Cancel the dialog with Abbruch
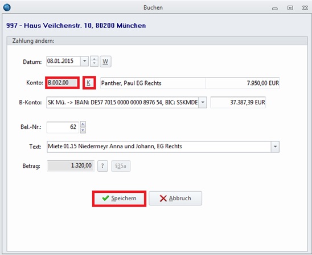Screen dimensions: 312x255 [175, 199]
